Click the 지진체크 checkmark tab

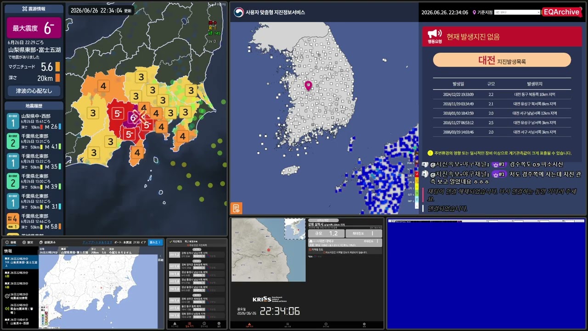175,241
